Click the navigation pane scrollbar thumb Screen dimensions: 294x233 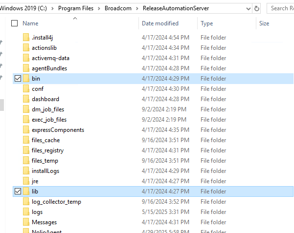[1, 105]
